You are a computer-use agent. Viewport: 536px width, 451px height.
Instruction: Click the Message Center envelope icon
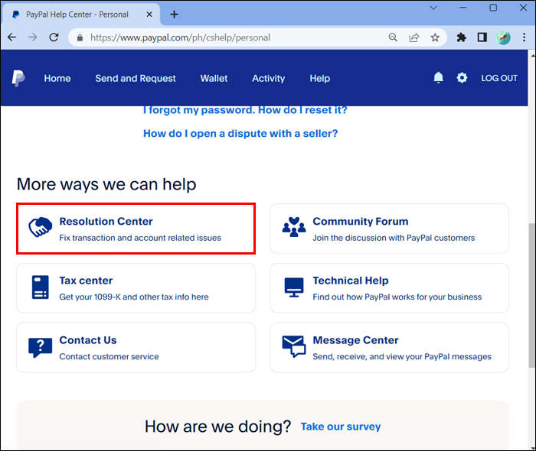(x=293, y=347)
